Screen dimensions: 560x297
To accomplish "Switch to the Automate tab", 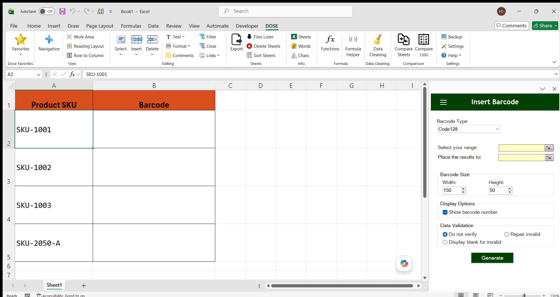I will pyautogui.click(x=217, y=26).
